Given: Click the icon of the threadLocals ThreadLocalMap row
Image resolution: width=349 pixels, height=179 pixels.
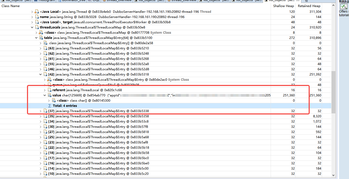Looking at the screenshot, I should pyautogui.click(x=37, y=27).
